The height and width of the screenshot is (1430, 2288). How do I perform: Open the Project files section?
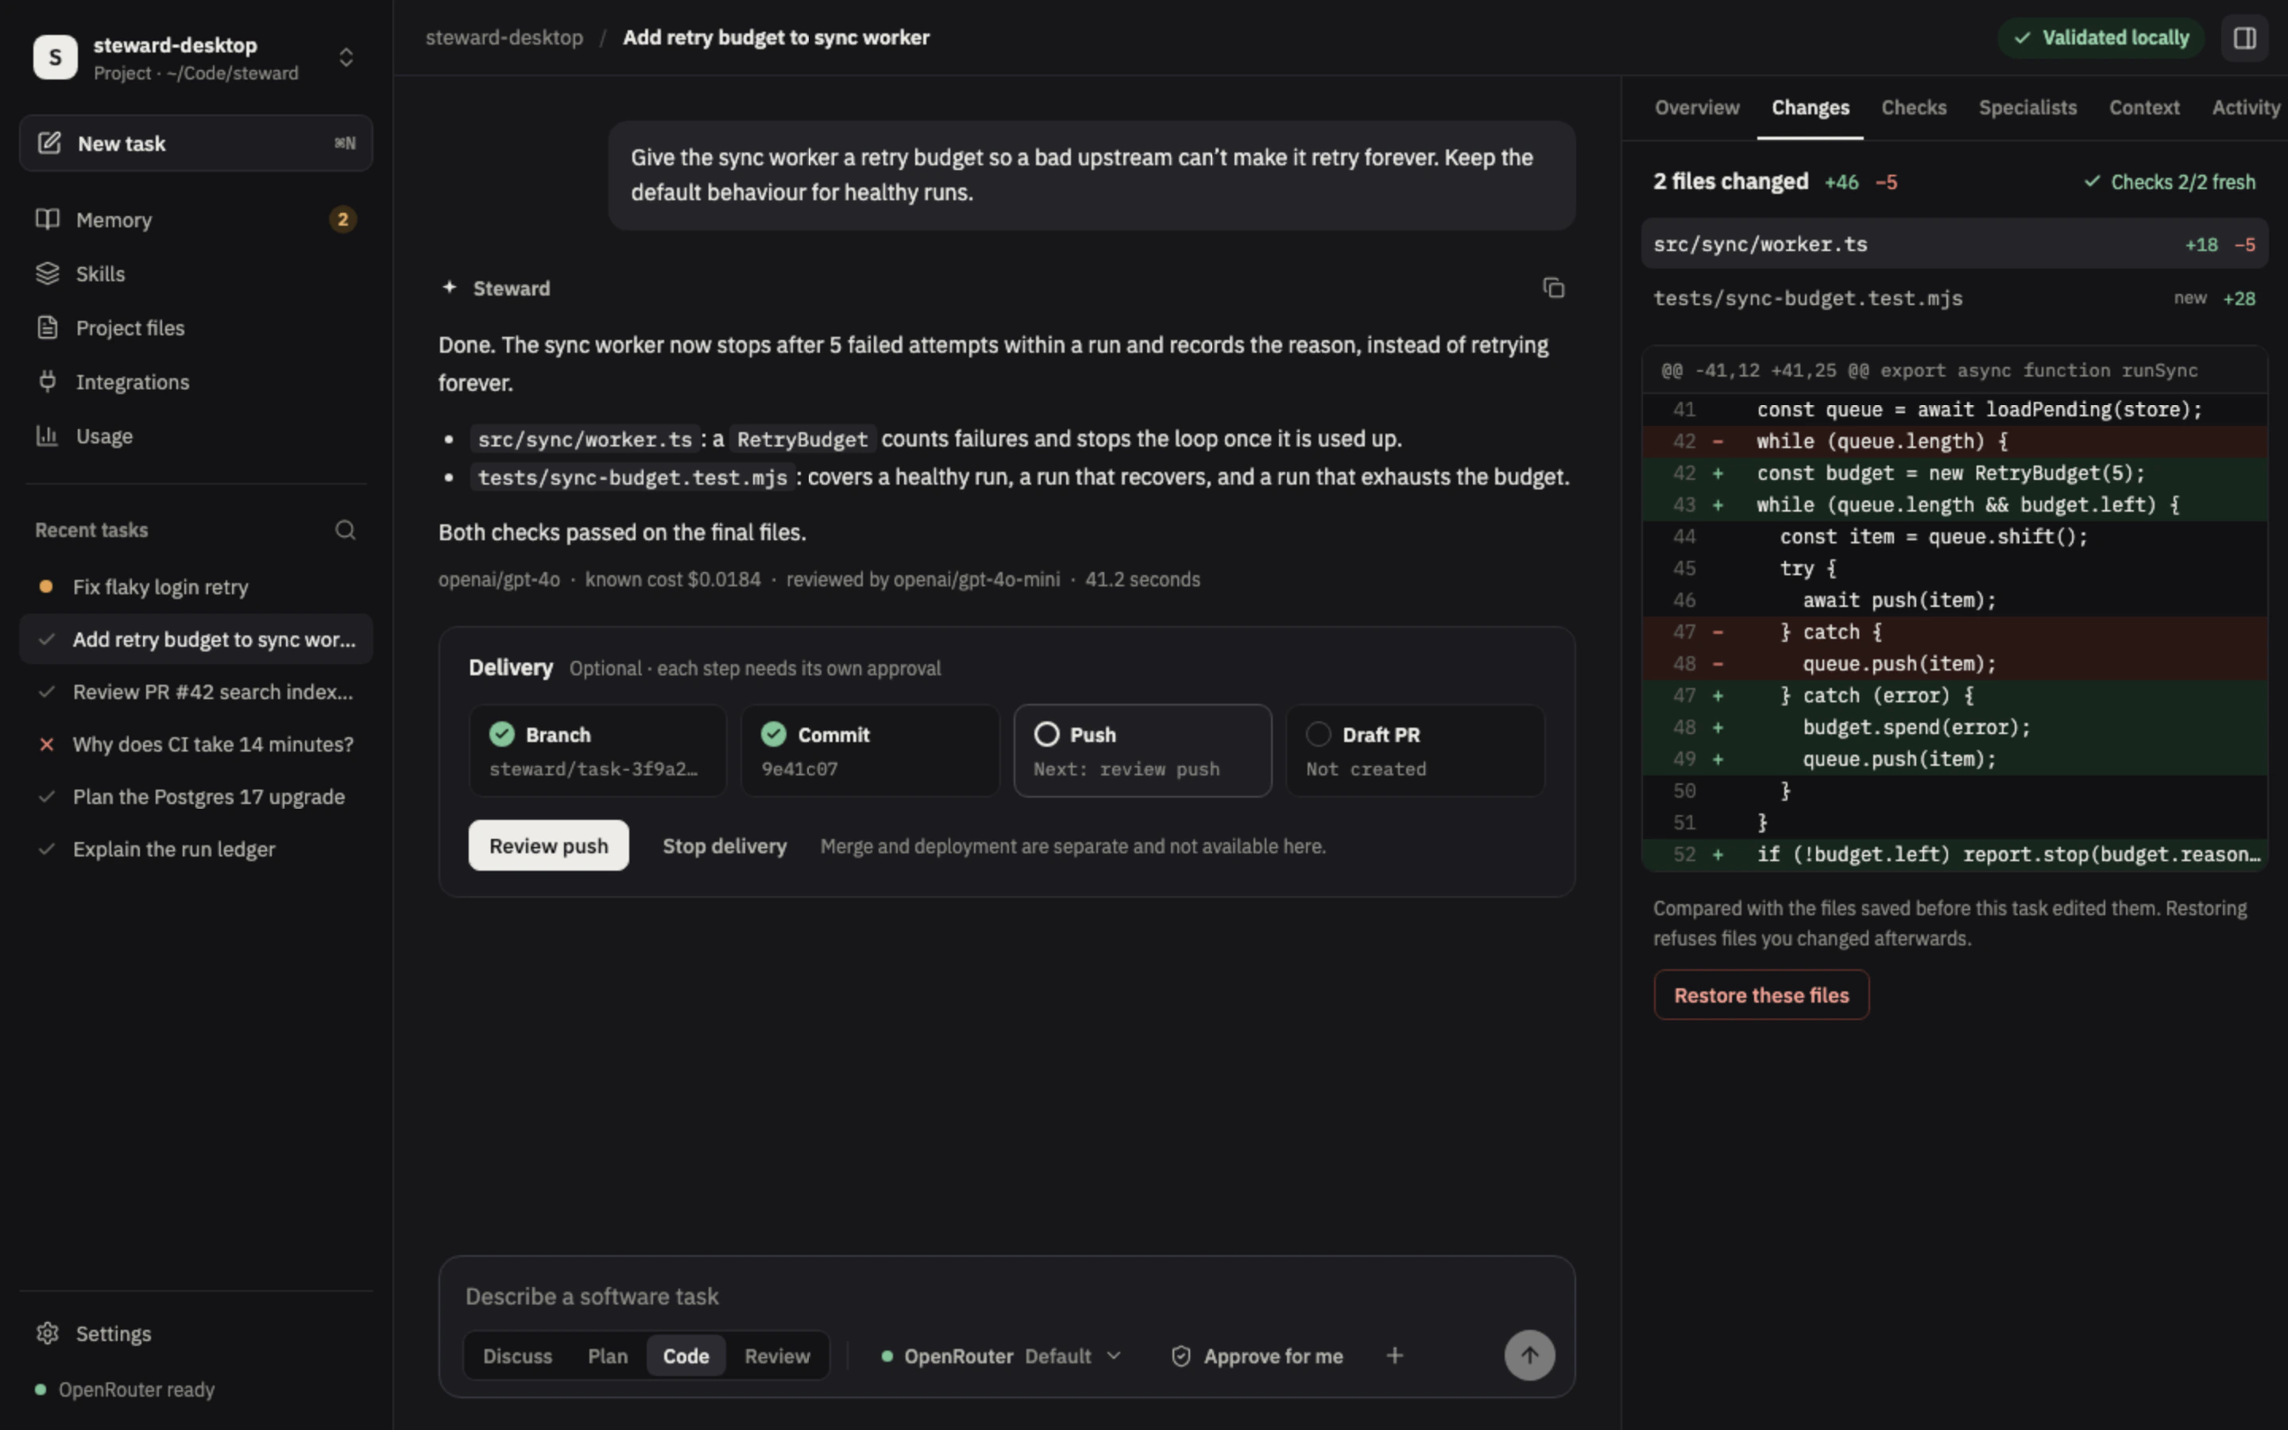click(x=195, y=328)
